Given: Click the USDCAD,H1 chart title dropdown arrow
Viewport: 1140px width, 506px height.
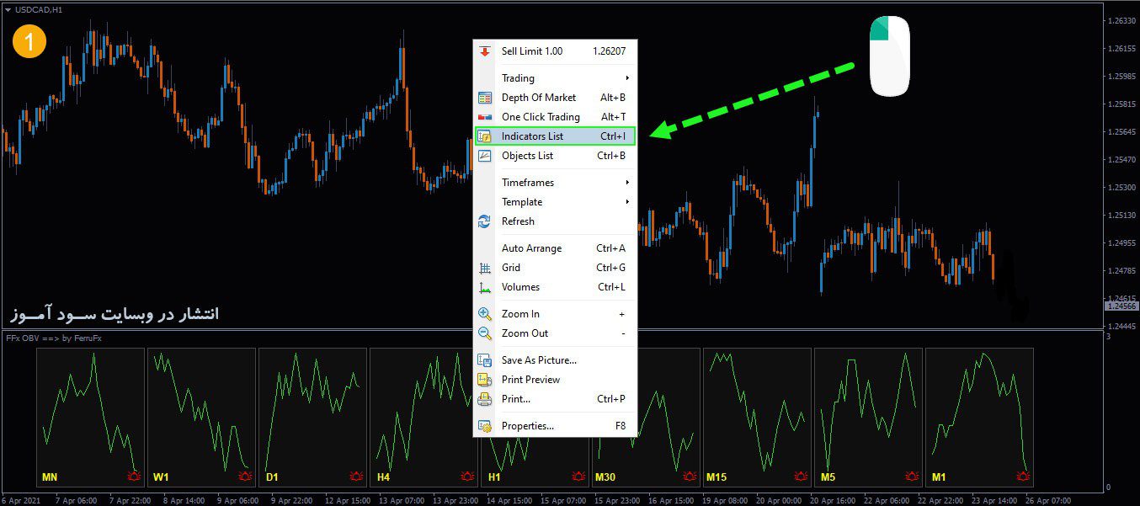Looking at the screenshot, I should click(x=8, y=10).
